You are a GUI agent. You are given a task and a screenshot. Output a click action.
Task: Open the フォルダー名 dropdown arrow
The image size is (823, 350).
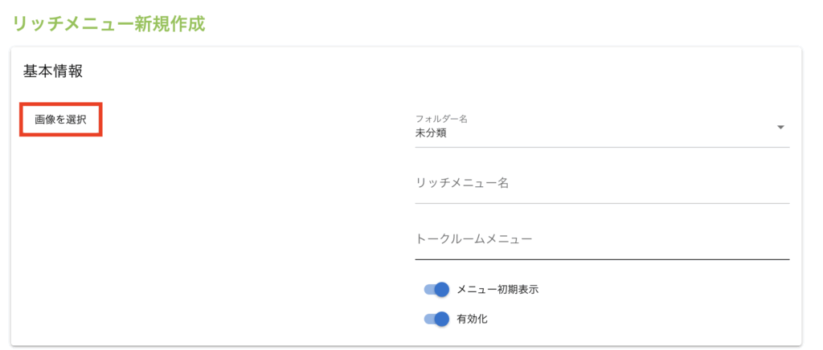[780, 128]
